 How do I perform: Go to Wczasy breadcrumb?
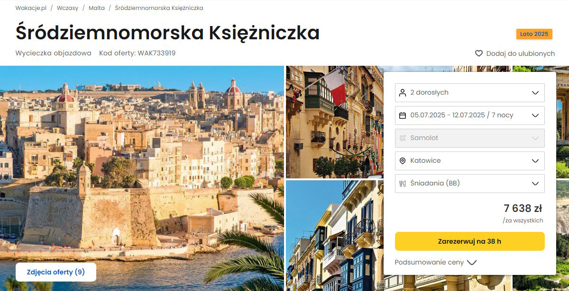[68, 8]
